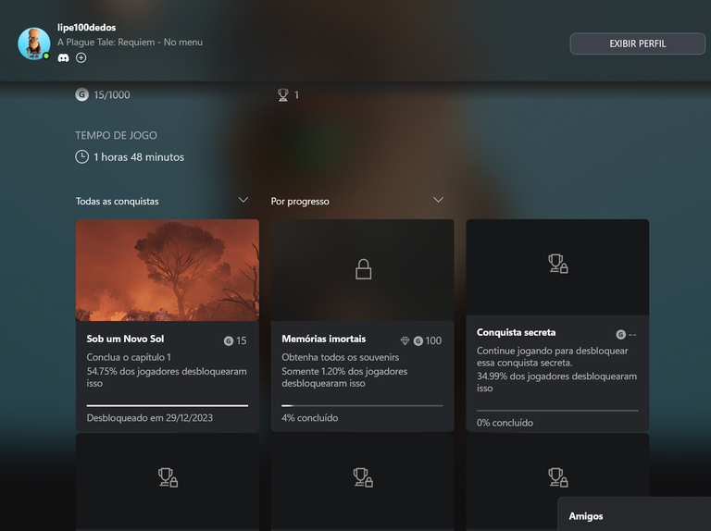711x531 pixels.
Task: Click the Gamerscore G icon beside 15/1000
Action: coord(81,94)
